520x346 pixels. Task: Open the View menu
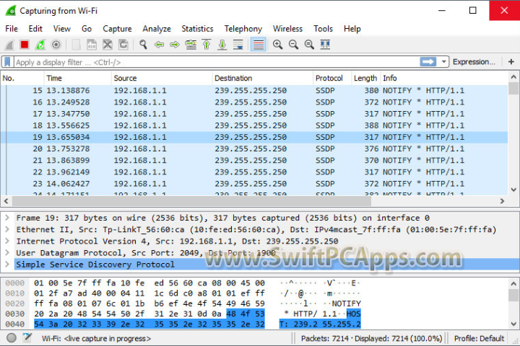coord(62,29)
